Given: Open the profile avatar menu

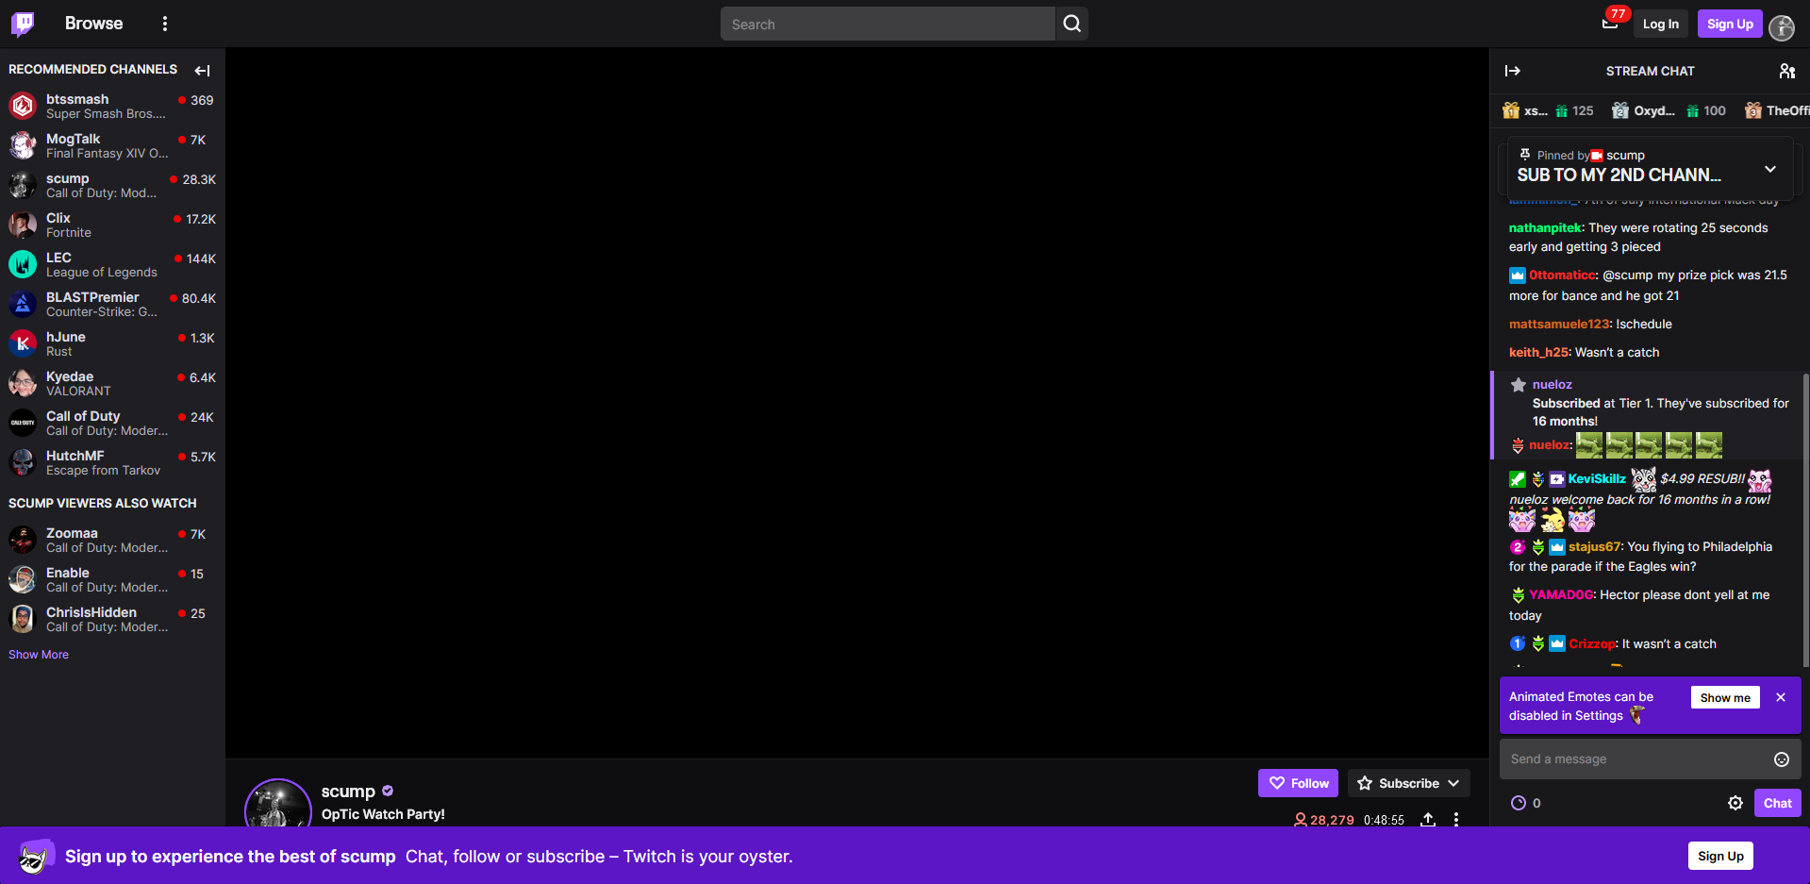Looking at the screenshot, I should (x=1782, y=28).
